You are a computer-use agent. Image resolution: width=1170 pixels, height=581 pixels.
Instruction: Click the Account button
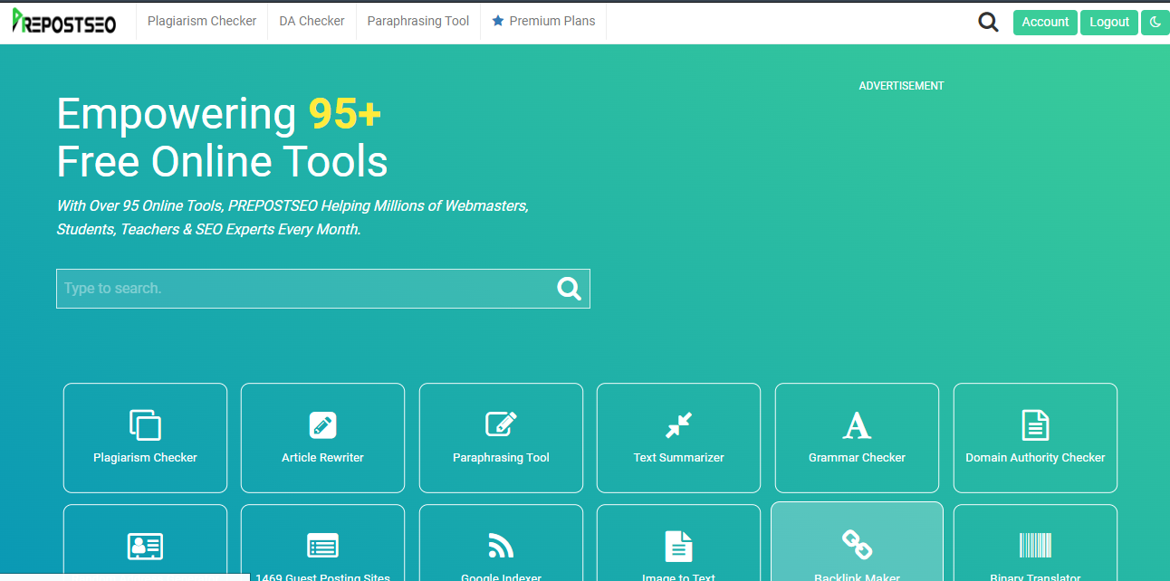[1045, 22]
